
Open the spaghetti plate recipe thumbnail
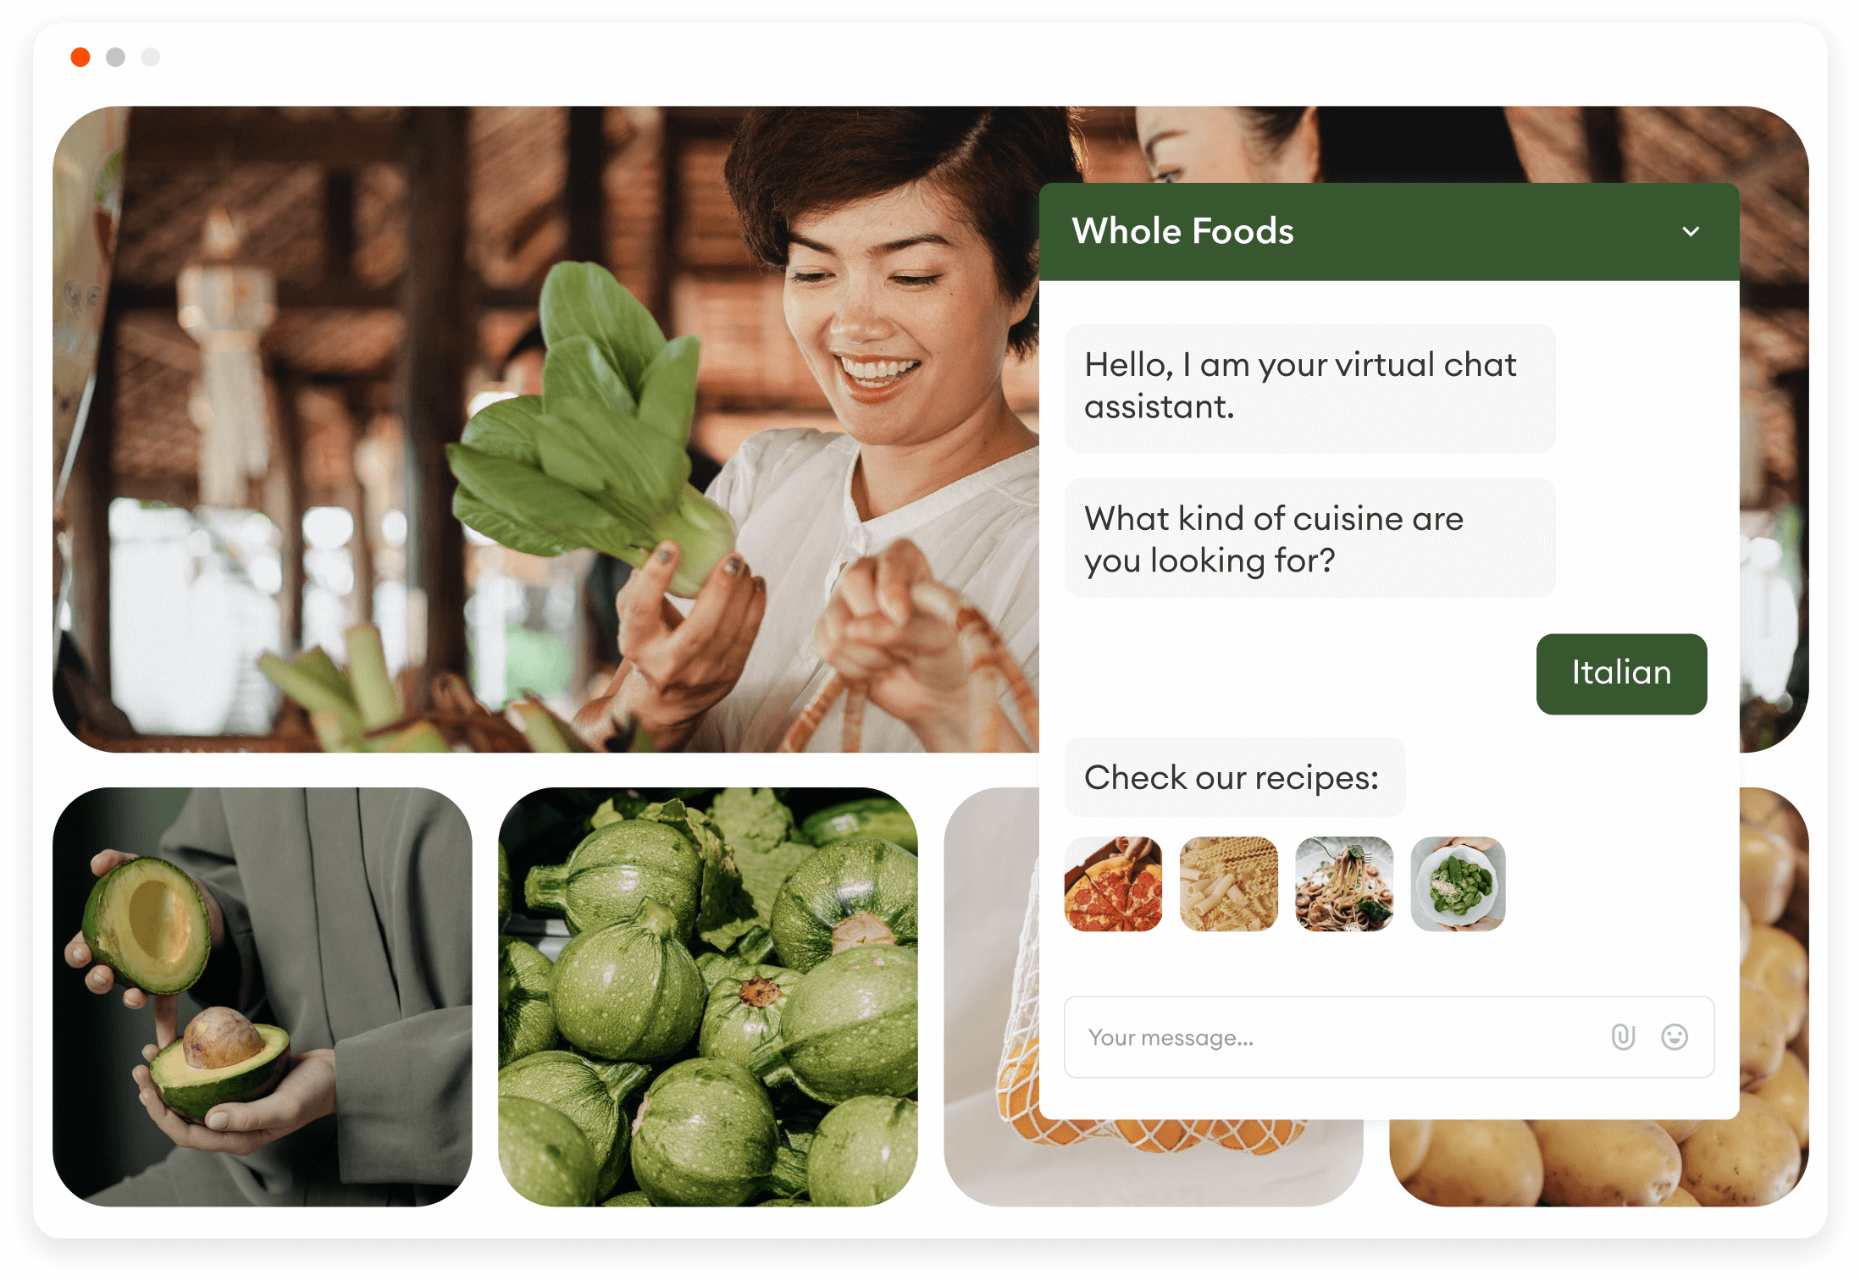point(1344,884)
